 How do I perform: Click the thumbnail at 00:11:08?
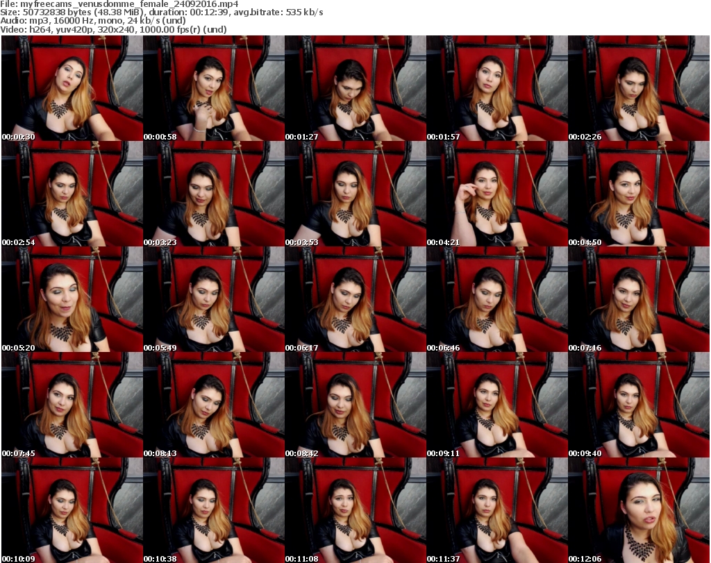355,510
